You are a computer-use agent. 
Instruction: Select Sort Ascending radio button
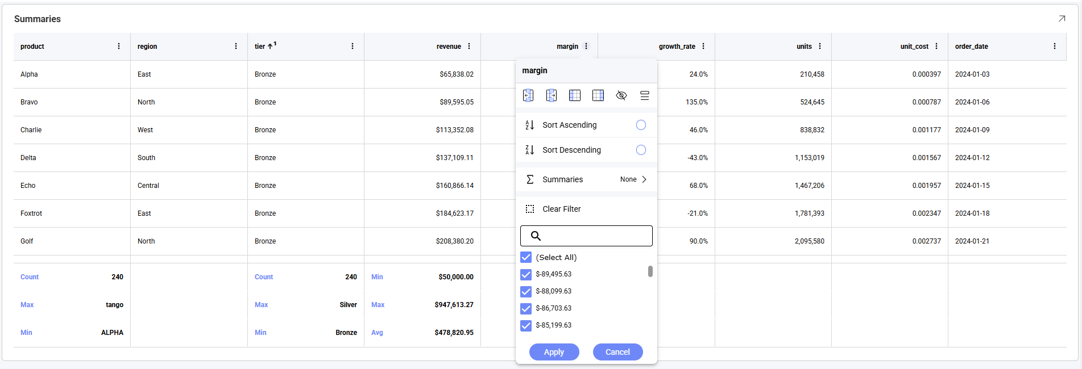click(641, 125)
